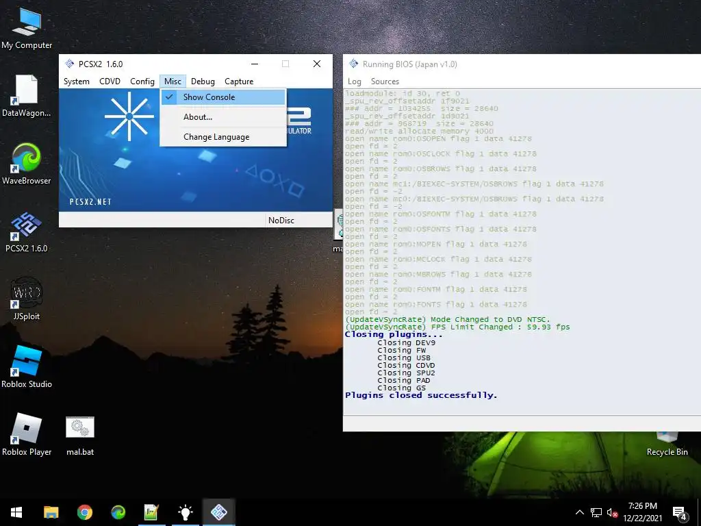Open WaveBrowser from the taskbar

(x=118, y=512)
